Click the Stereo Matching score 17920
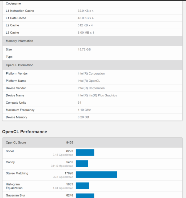Screen dimensions: 186x198 click(x=69, y=173)
